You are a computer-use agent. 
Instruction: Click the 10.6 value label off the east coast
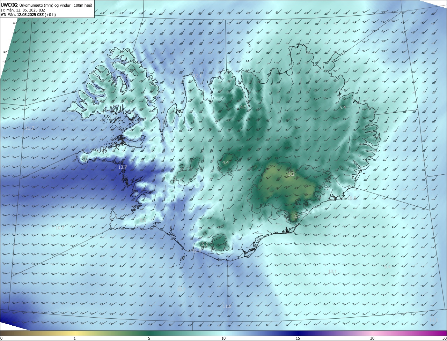point(352,198)
